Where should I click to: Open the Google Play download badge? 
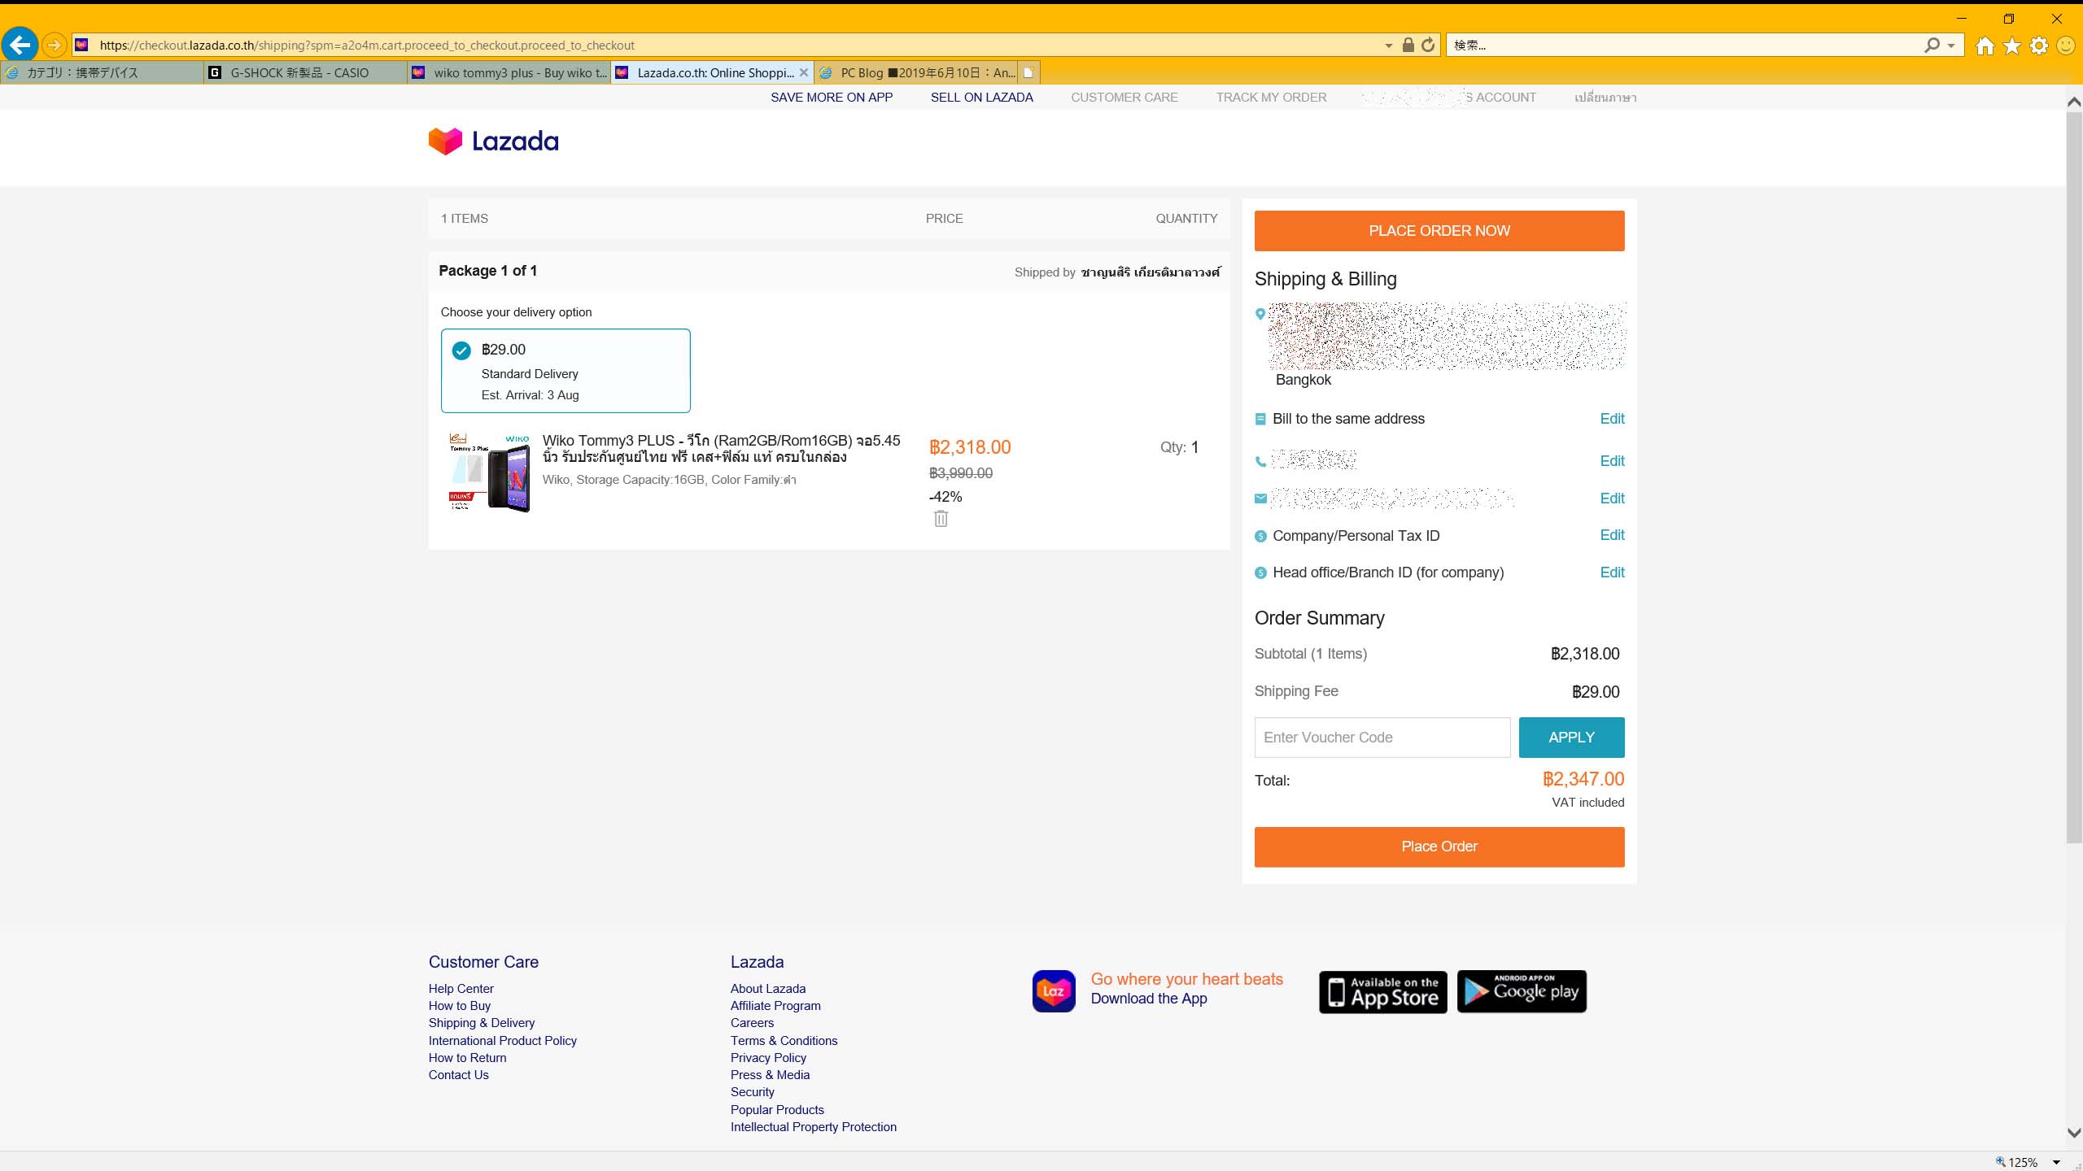click(1522, 991)
